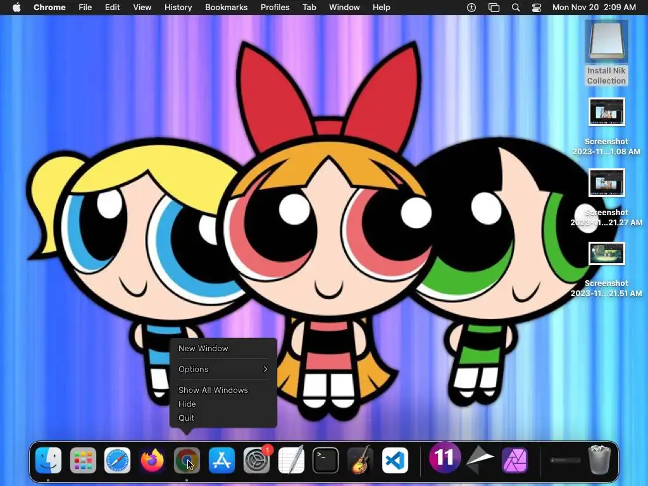This screenshot has height=486, width=648.
Task: Open the App Store from the Dock
Action: tap(221, 461)
